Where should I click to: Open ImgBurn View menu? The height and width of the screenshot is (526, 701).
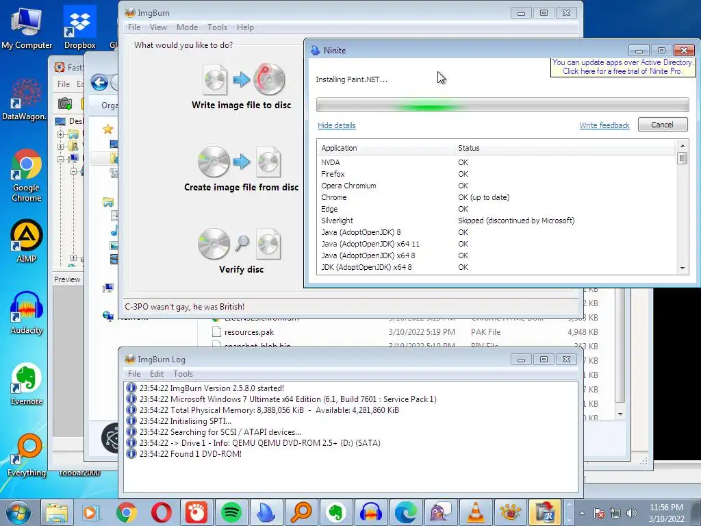158,27
